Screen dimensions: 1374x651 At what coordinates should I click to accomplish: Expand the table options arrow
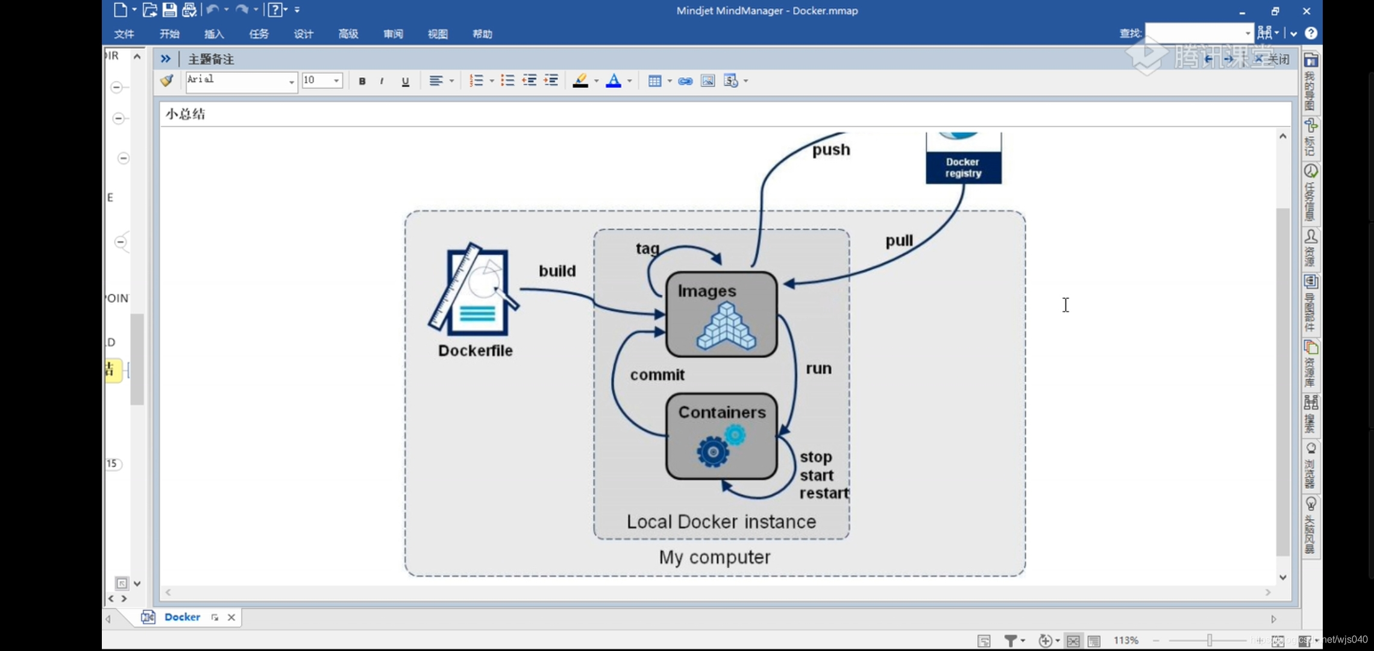(670, 81)
